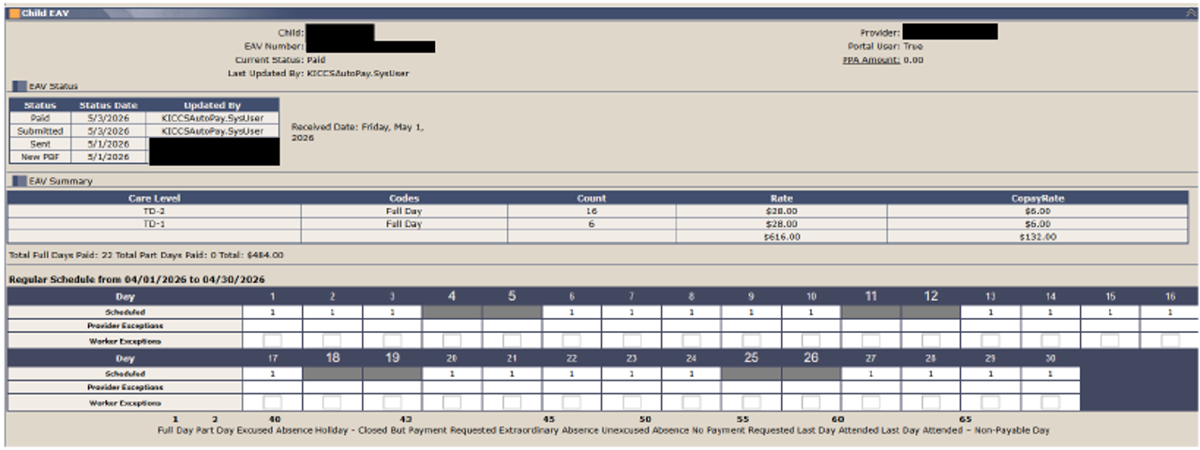Click Provider Exceptions cell for day 2
This screenshot has height=450, width=1200.
pos(333,326)
